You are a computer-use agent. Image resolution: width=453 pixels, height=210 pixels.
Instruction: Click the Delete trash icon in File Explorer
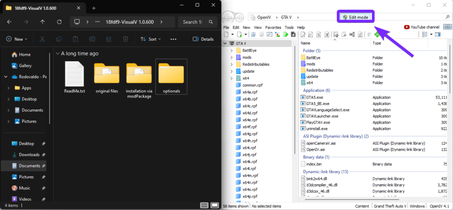[125, 39]
